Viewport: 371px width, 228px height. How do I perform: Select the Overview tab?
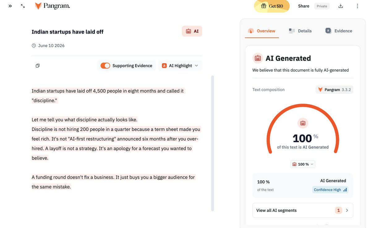(262, 31)
